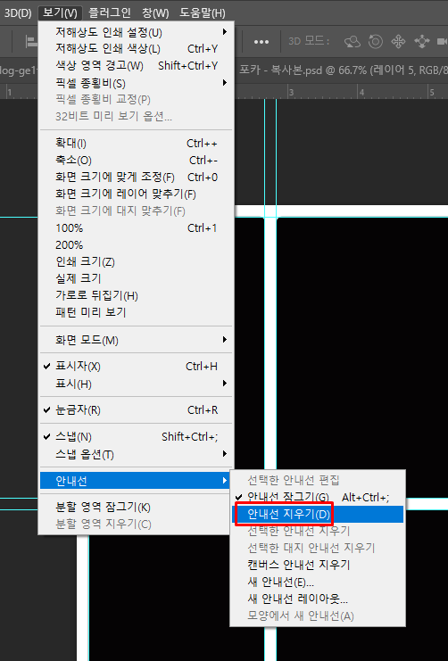Select the 3D roll mode icon
Screen dimensions: 448x661
(375, 41)
